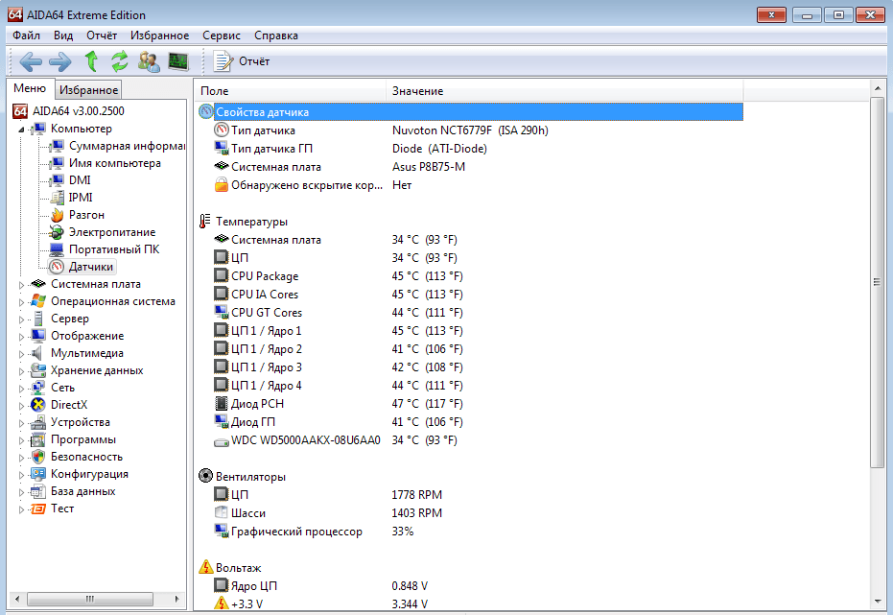Viewport: 893px width, 615px height.
Task: Click the Устройства icon
Action: click(x=38, y=422)
